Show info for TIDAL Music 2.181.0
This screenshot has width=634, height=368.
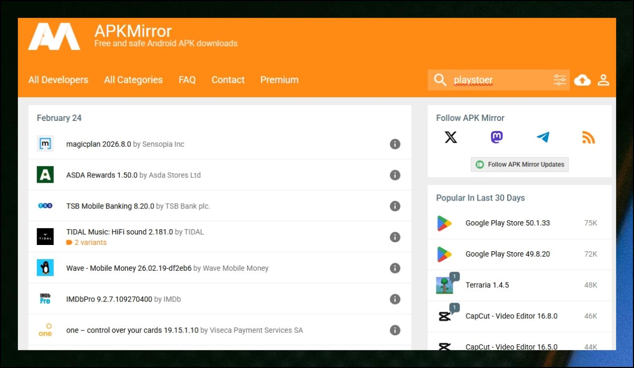[395, 237]
